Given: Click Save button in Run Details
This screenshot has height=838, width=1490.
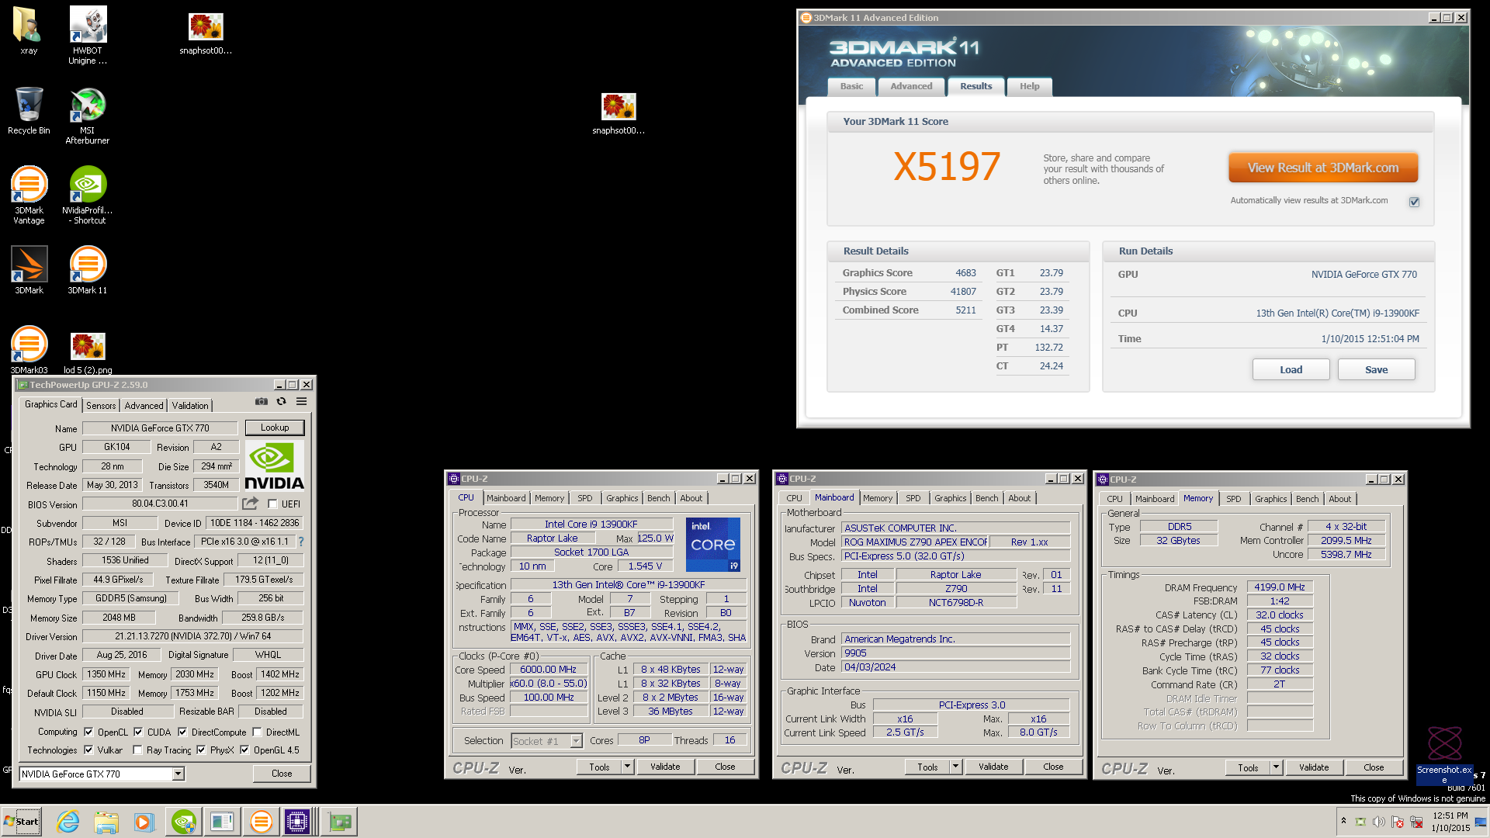Looking at the screenshot, I should click(1376, 369).
